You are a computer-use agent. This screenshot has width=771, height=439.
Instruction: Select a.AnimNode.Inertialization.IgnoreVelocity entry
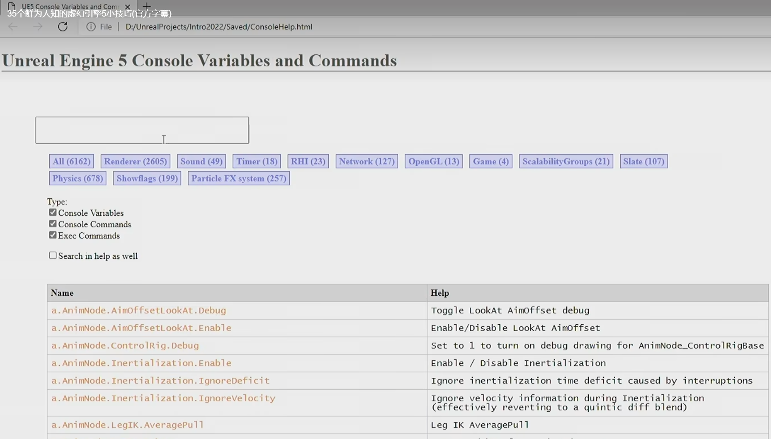pos(163,398)
